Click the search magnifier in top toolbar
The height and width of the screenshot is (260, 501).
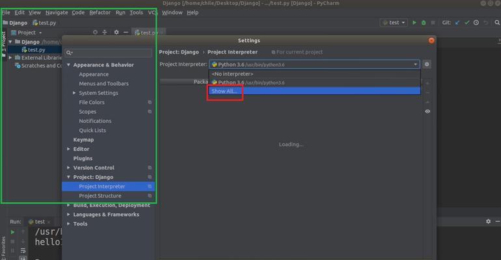coord(497,23)
